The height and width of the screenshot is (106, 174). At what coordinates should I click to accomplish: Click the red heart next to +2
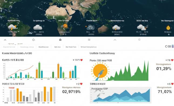coord(81,84)
